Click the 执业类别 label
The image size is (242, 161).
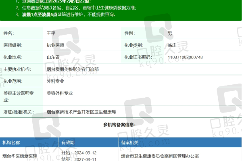134,45
